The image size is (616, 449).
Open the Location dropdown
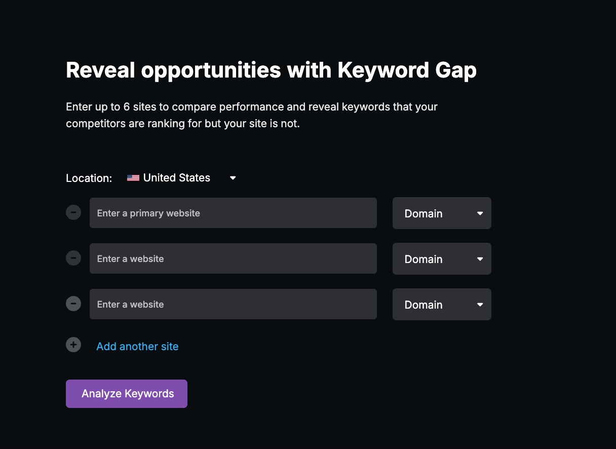(233, 178)
